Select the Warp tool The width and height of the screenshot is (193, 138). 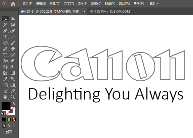pos(5,61)
